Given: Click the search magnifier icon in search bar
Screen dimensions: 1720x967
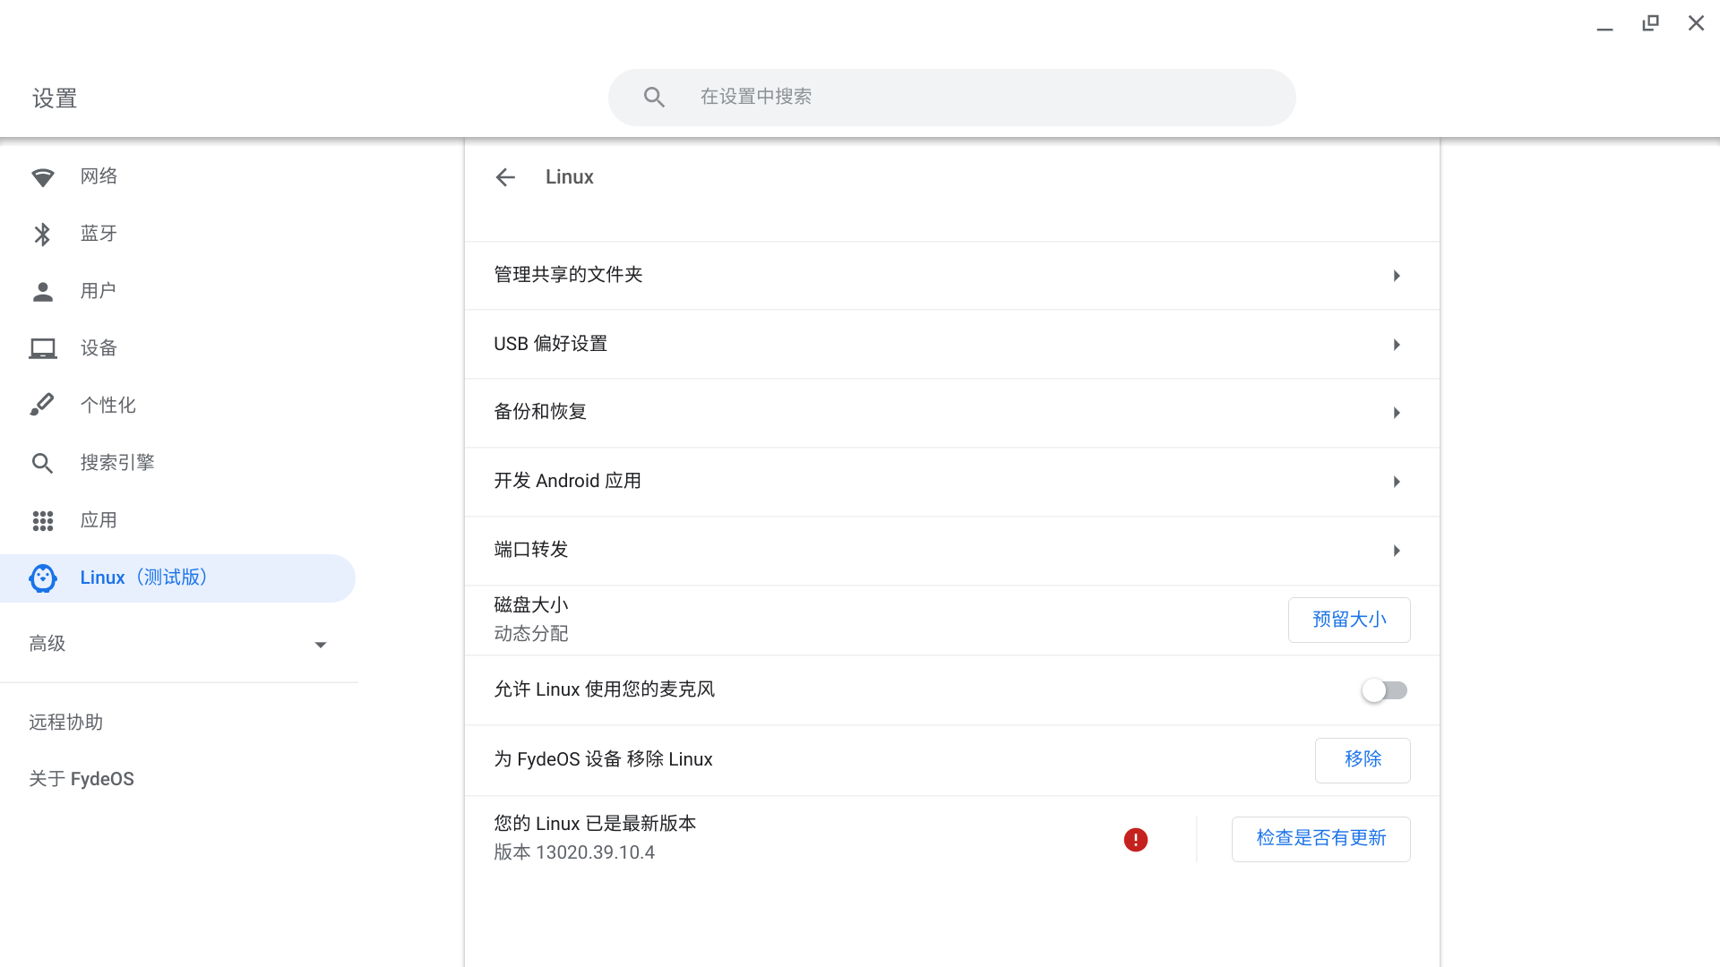Looking at the screenshot, I should coord(654,97).
